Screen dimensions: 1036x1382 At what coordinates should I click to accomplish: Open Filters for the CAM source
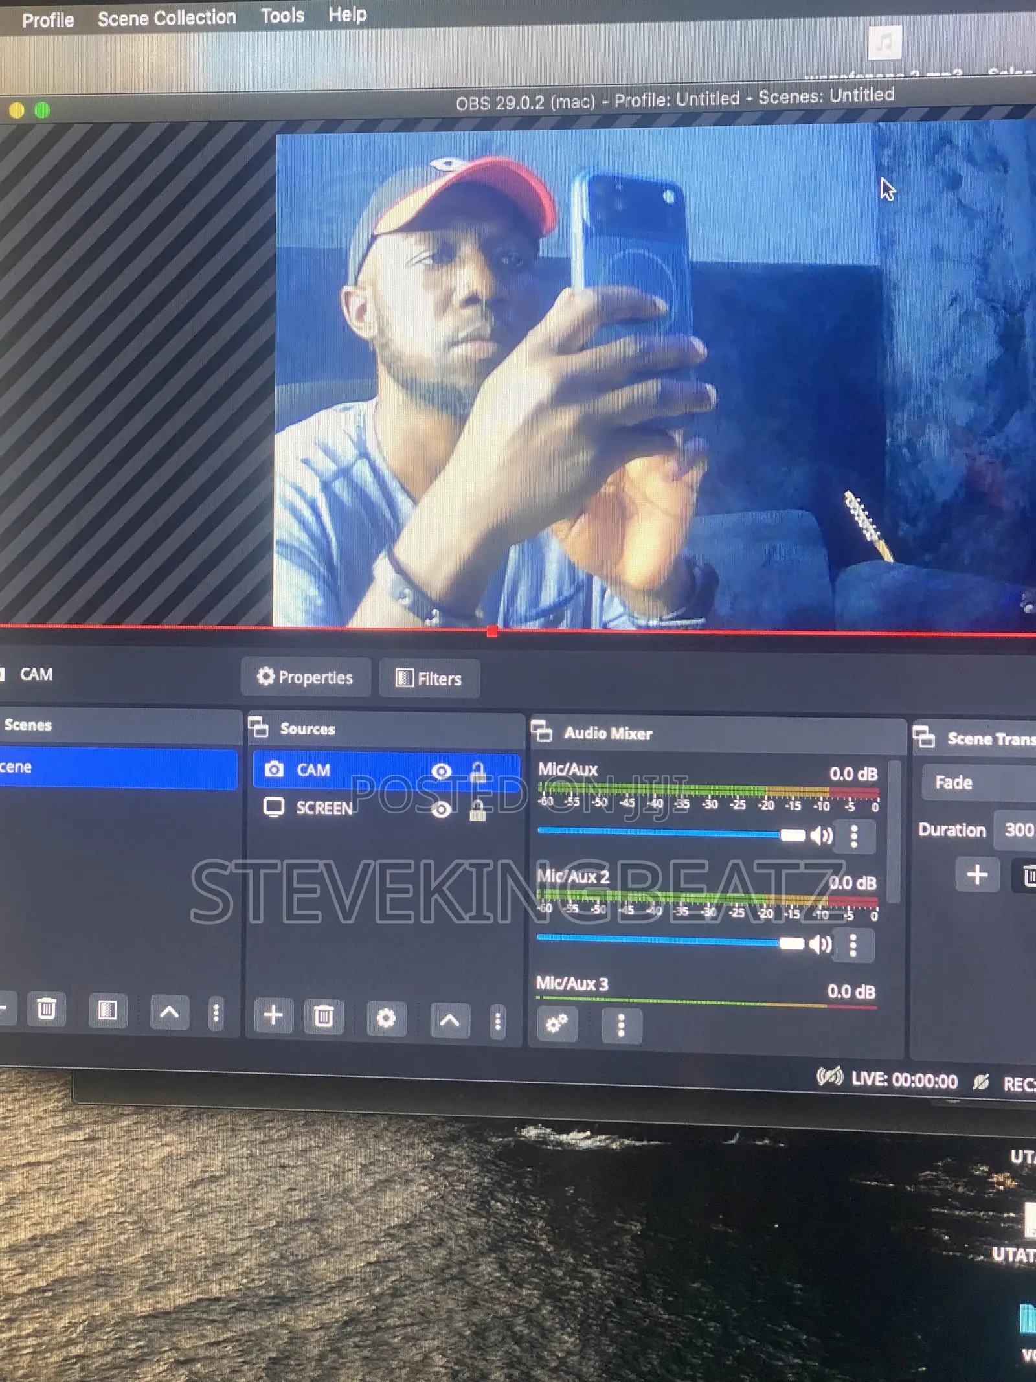click(429, 679)
